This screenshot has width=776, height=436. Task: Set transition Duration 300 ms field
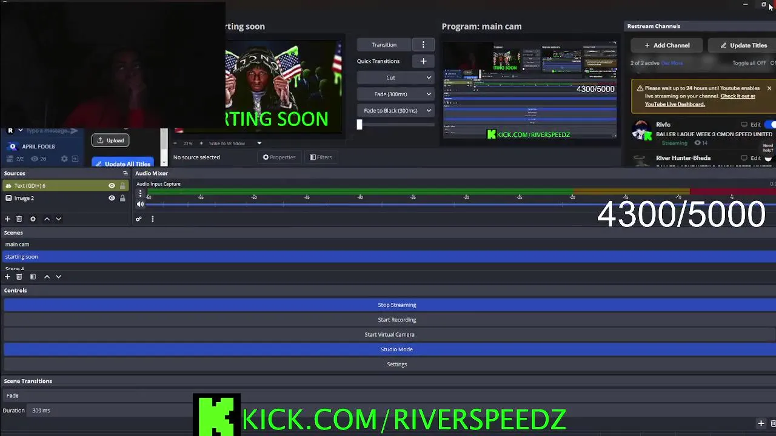400,411
